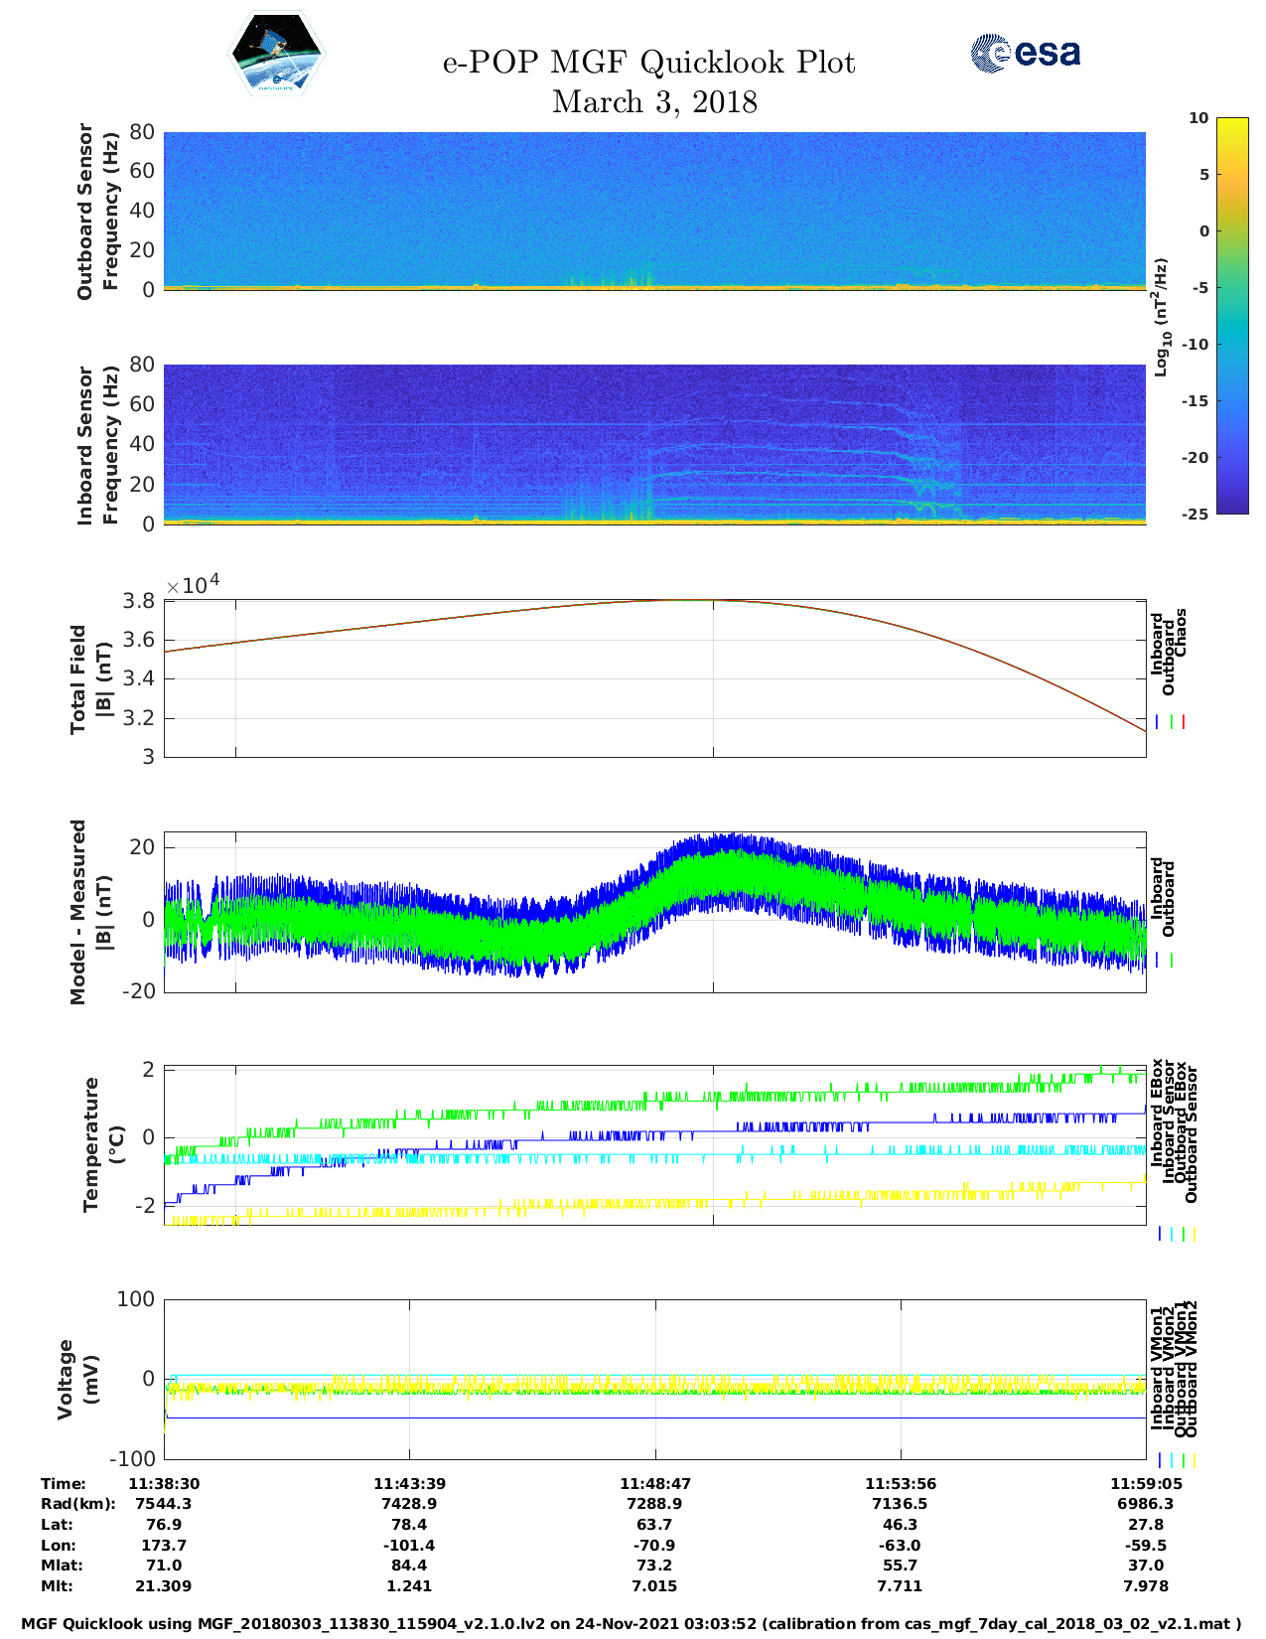The height and width of the screenshot is (1639, 1266).
Task: Click the green Outboard marker in Model-Measured legend
Action: click(1172, 961)
